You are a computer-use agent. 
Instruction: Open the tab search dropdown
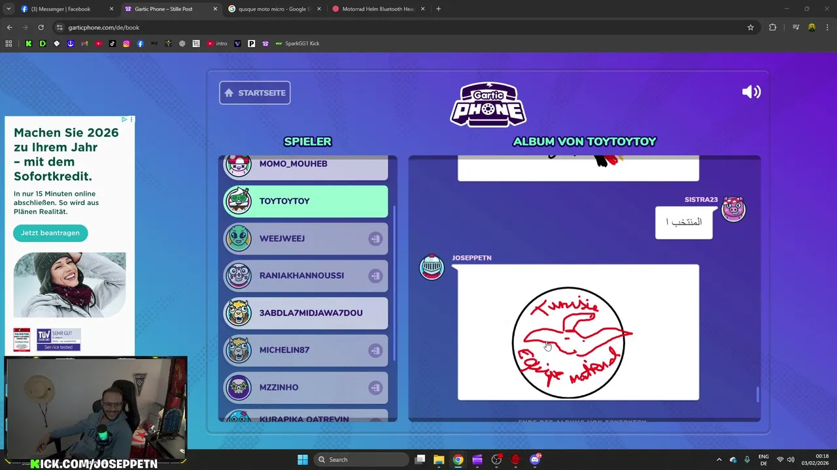[8, 9]
